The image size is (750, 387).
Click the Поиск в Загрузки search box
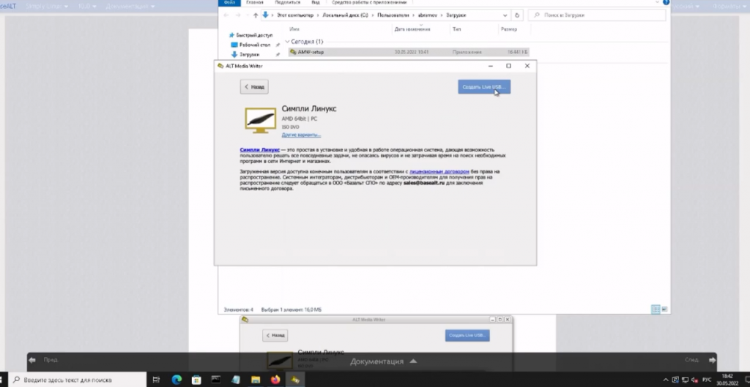tap(597, 15)
